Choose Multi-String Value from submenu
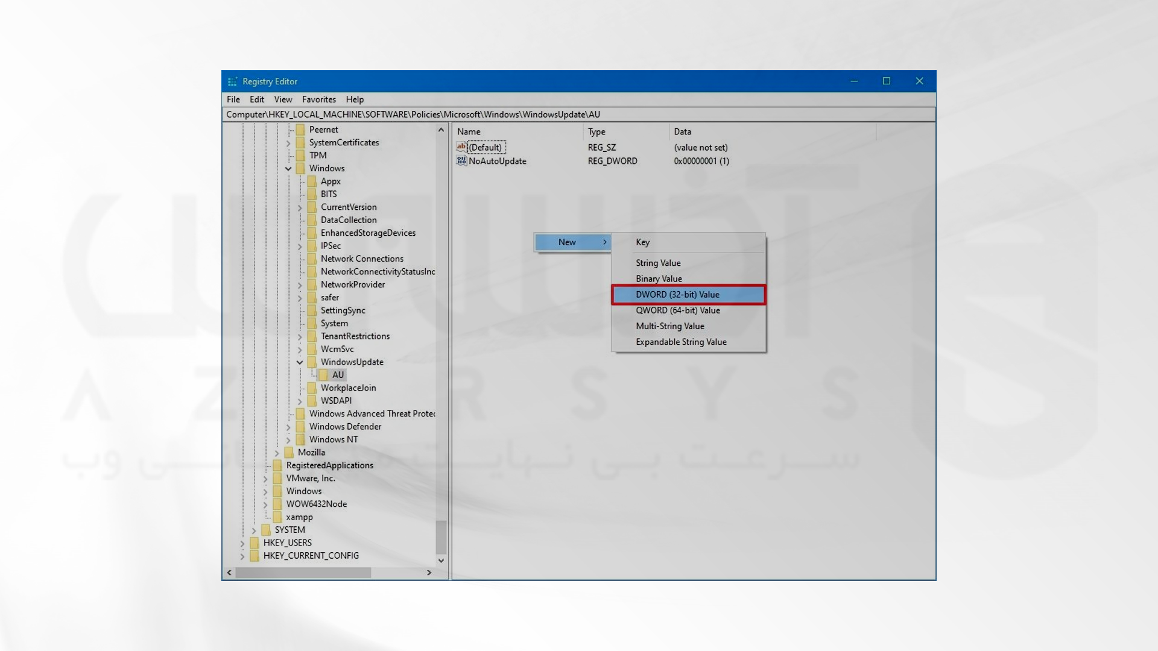 coord(689,326)
